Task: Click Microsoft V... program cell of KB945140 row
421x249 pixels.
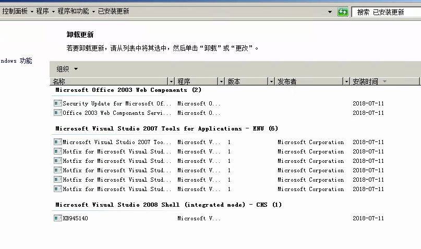Action: [x=199, y=218]
